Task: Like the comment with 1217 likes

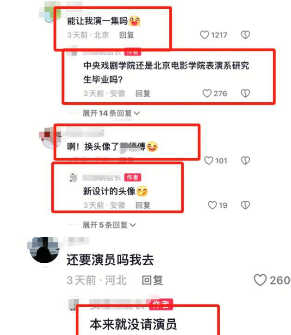Action: [204, 35]
